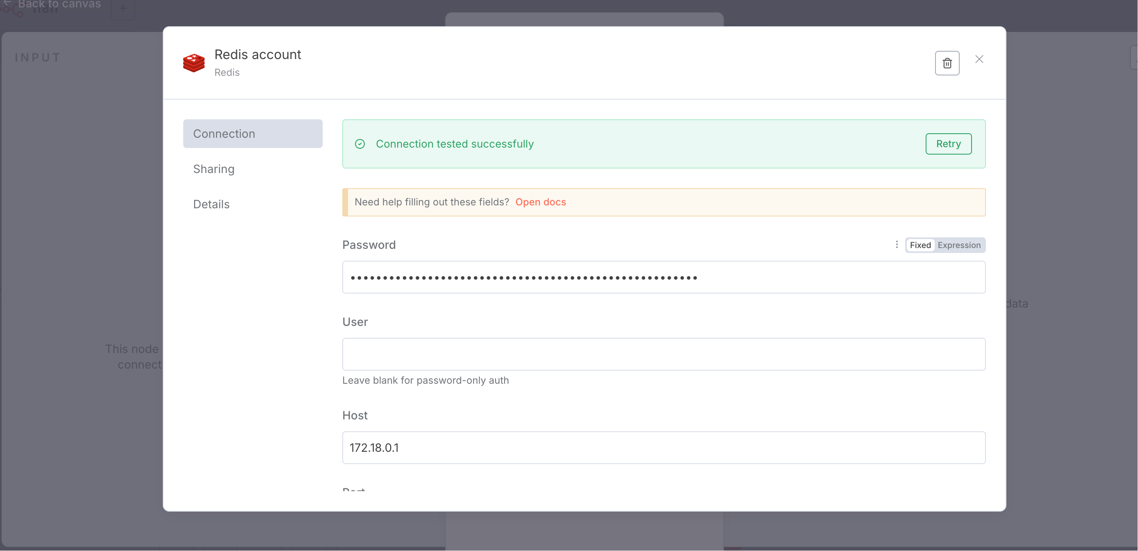The height and width of the screenshot is (551, 1138).
Task: Click the Redis logo icon
Action: 194,63
